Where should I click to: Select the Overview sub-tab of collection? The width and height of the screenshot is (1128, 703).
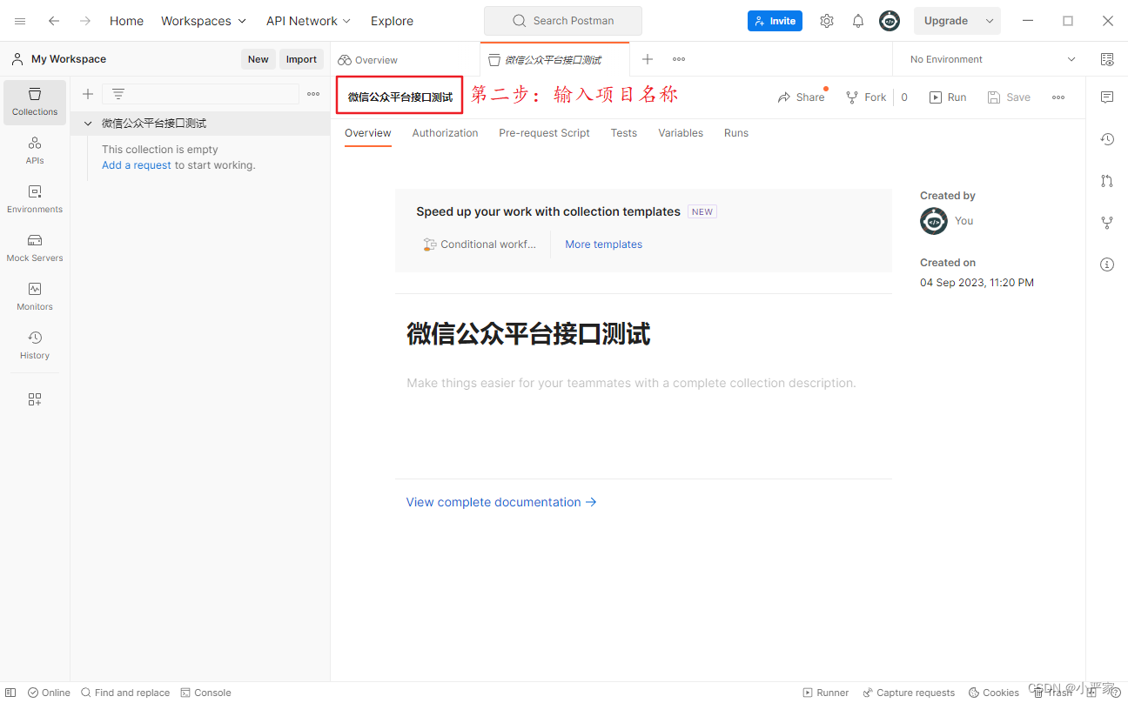tap(368, 133)
